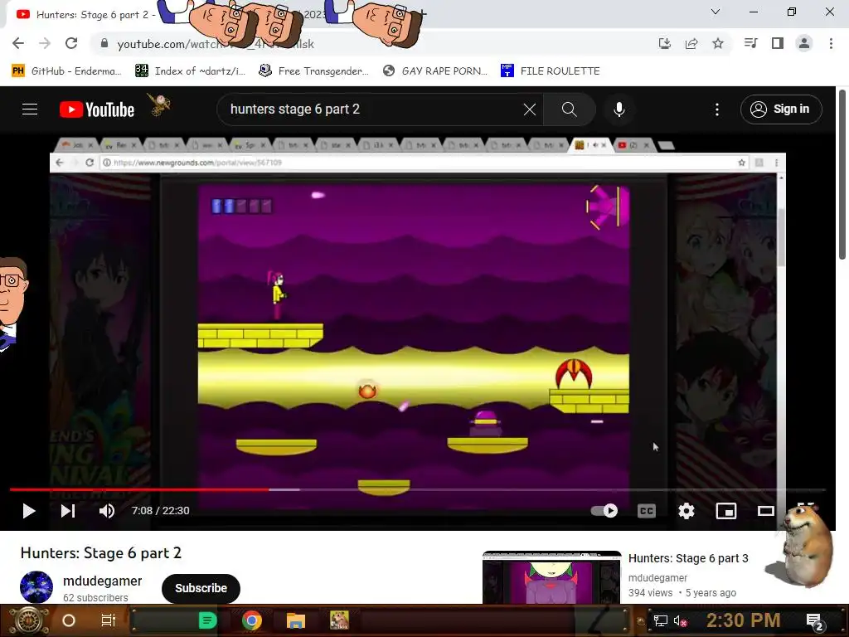Viewport: 849px width, 637px height.
Task: Mute the video volume
Action: [107, 511]
